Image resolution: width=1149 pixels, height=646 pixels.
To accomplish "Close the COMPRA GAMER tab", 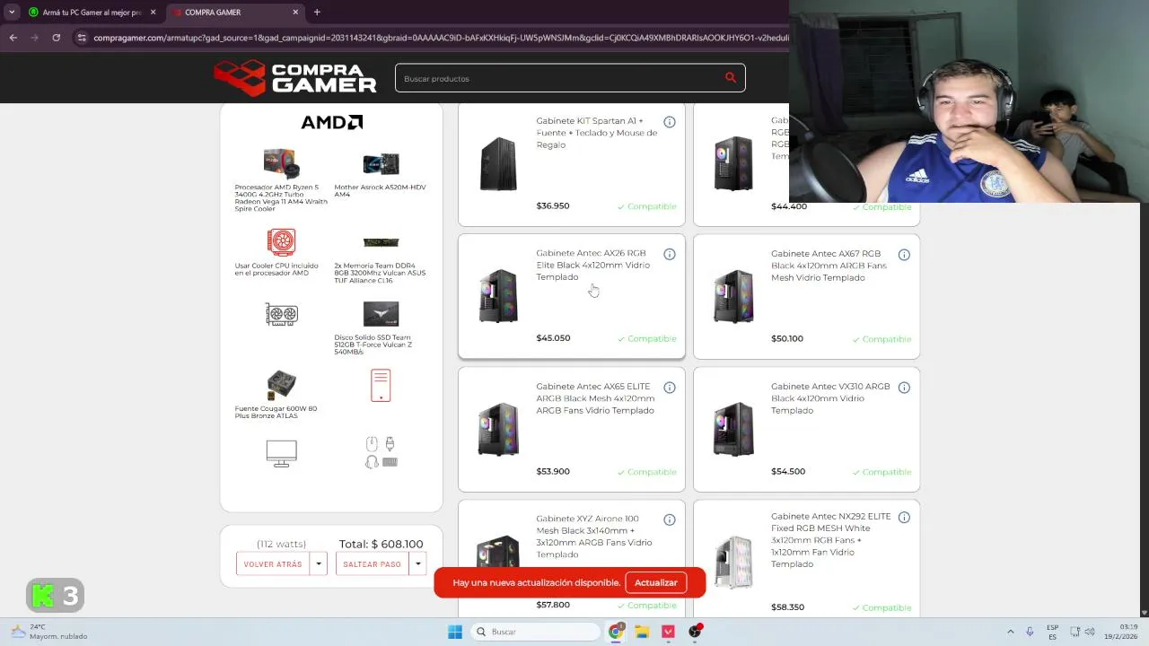I will [295, 13].
